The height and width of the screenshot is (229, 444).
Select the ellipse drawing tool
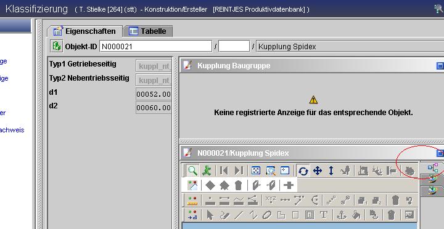point(266,215)
